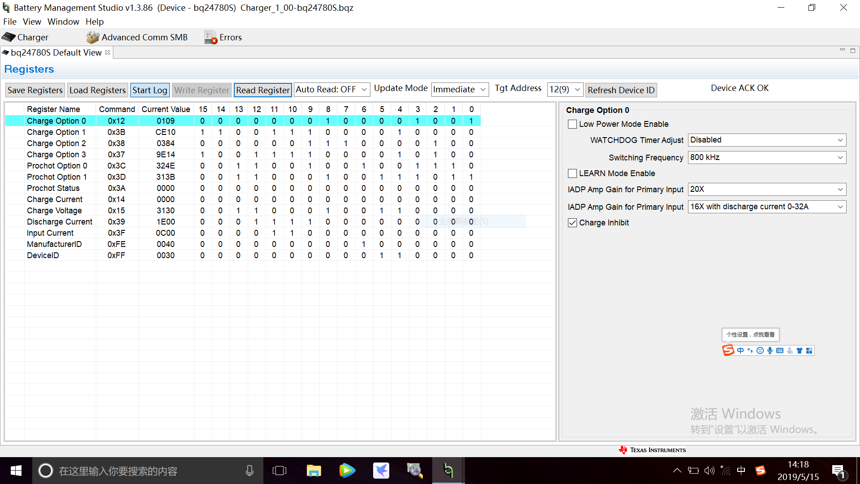Open the green play-arrow app on taskbar

point(347,471)
